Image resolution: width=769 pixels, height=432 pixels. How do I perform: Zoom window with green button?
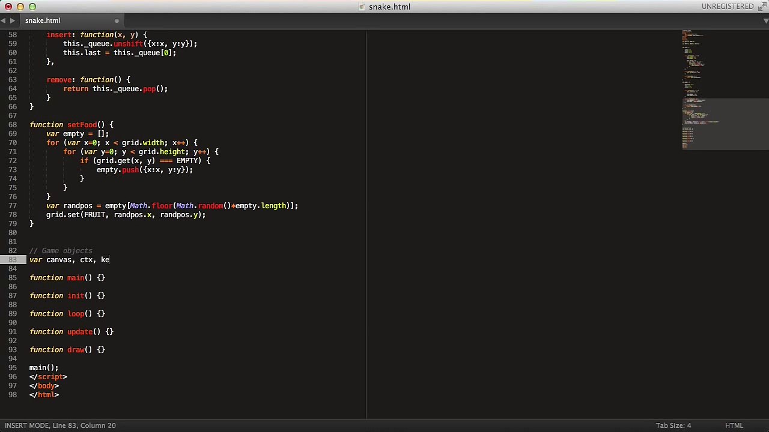click(32, 7)
